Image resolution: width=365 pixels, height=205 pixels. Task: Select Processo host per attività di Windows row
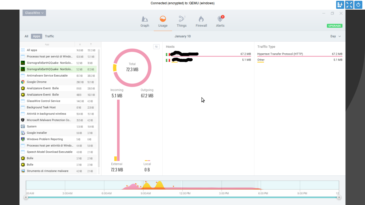pyautogui.click(x=58, y=145)
